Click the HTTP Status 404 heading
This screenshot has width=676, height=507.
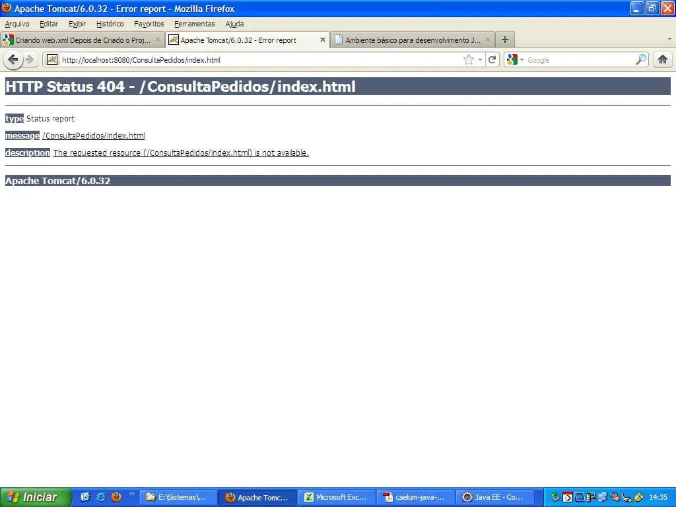[180, 86]
